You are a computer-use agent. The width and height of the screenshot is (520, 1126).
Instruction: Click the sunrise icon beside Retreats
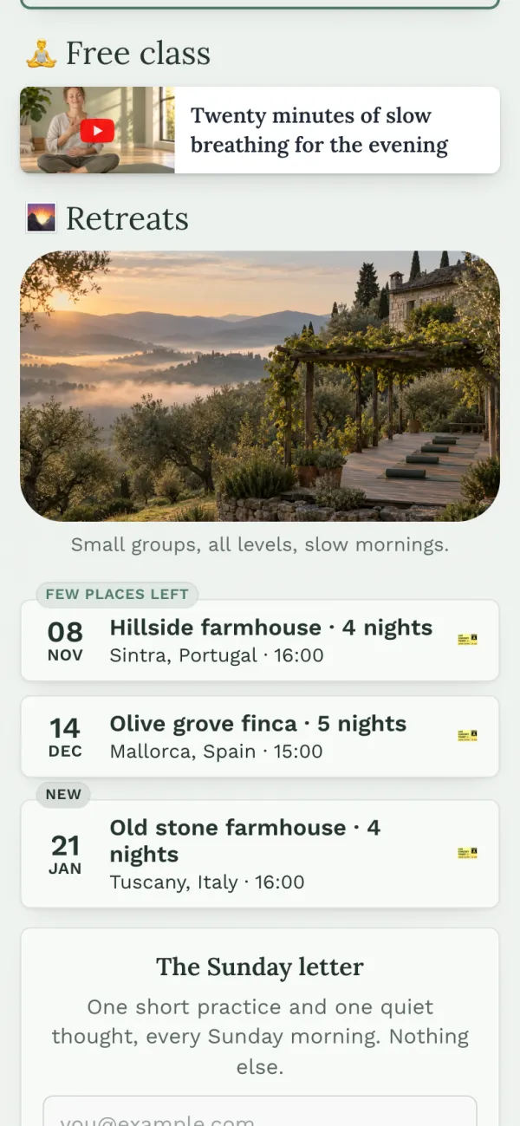point(41,218)
